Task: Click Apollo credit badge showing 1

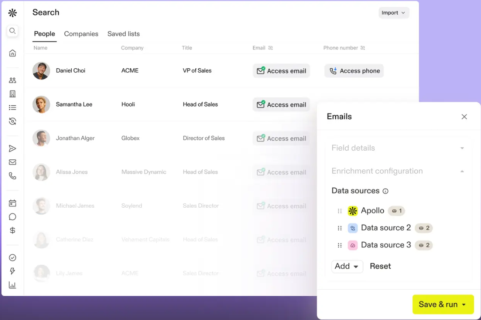Action: [396, 211]
